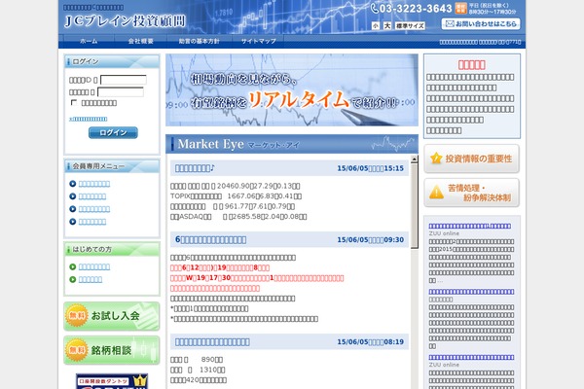This screenshot has width=584, height=389.
Task: Click the TOPIX 1667.06 line
Action: click(x=236, y=195)
